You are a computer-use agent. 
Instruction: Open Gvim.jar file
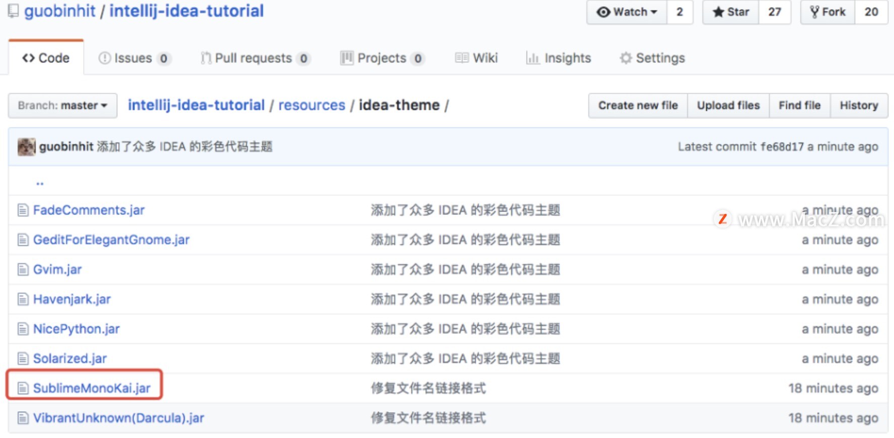57,269
